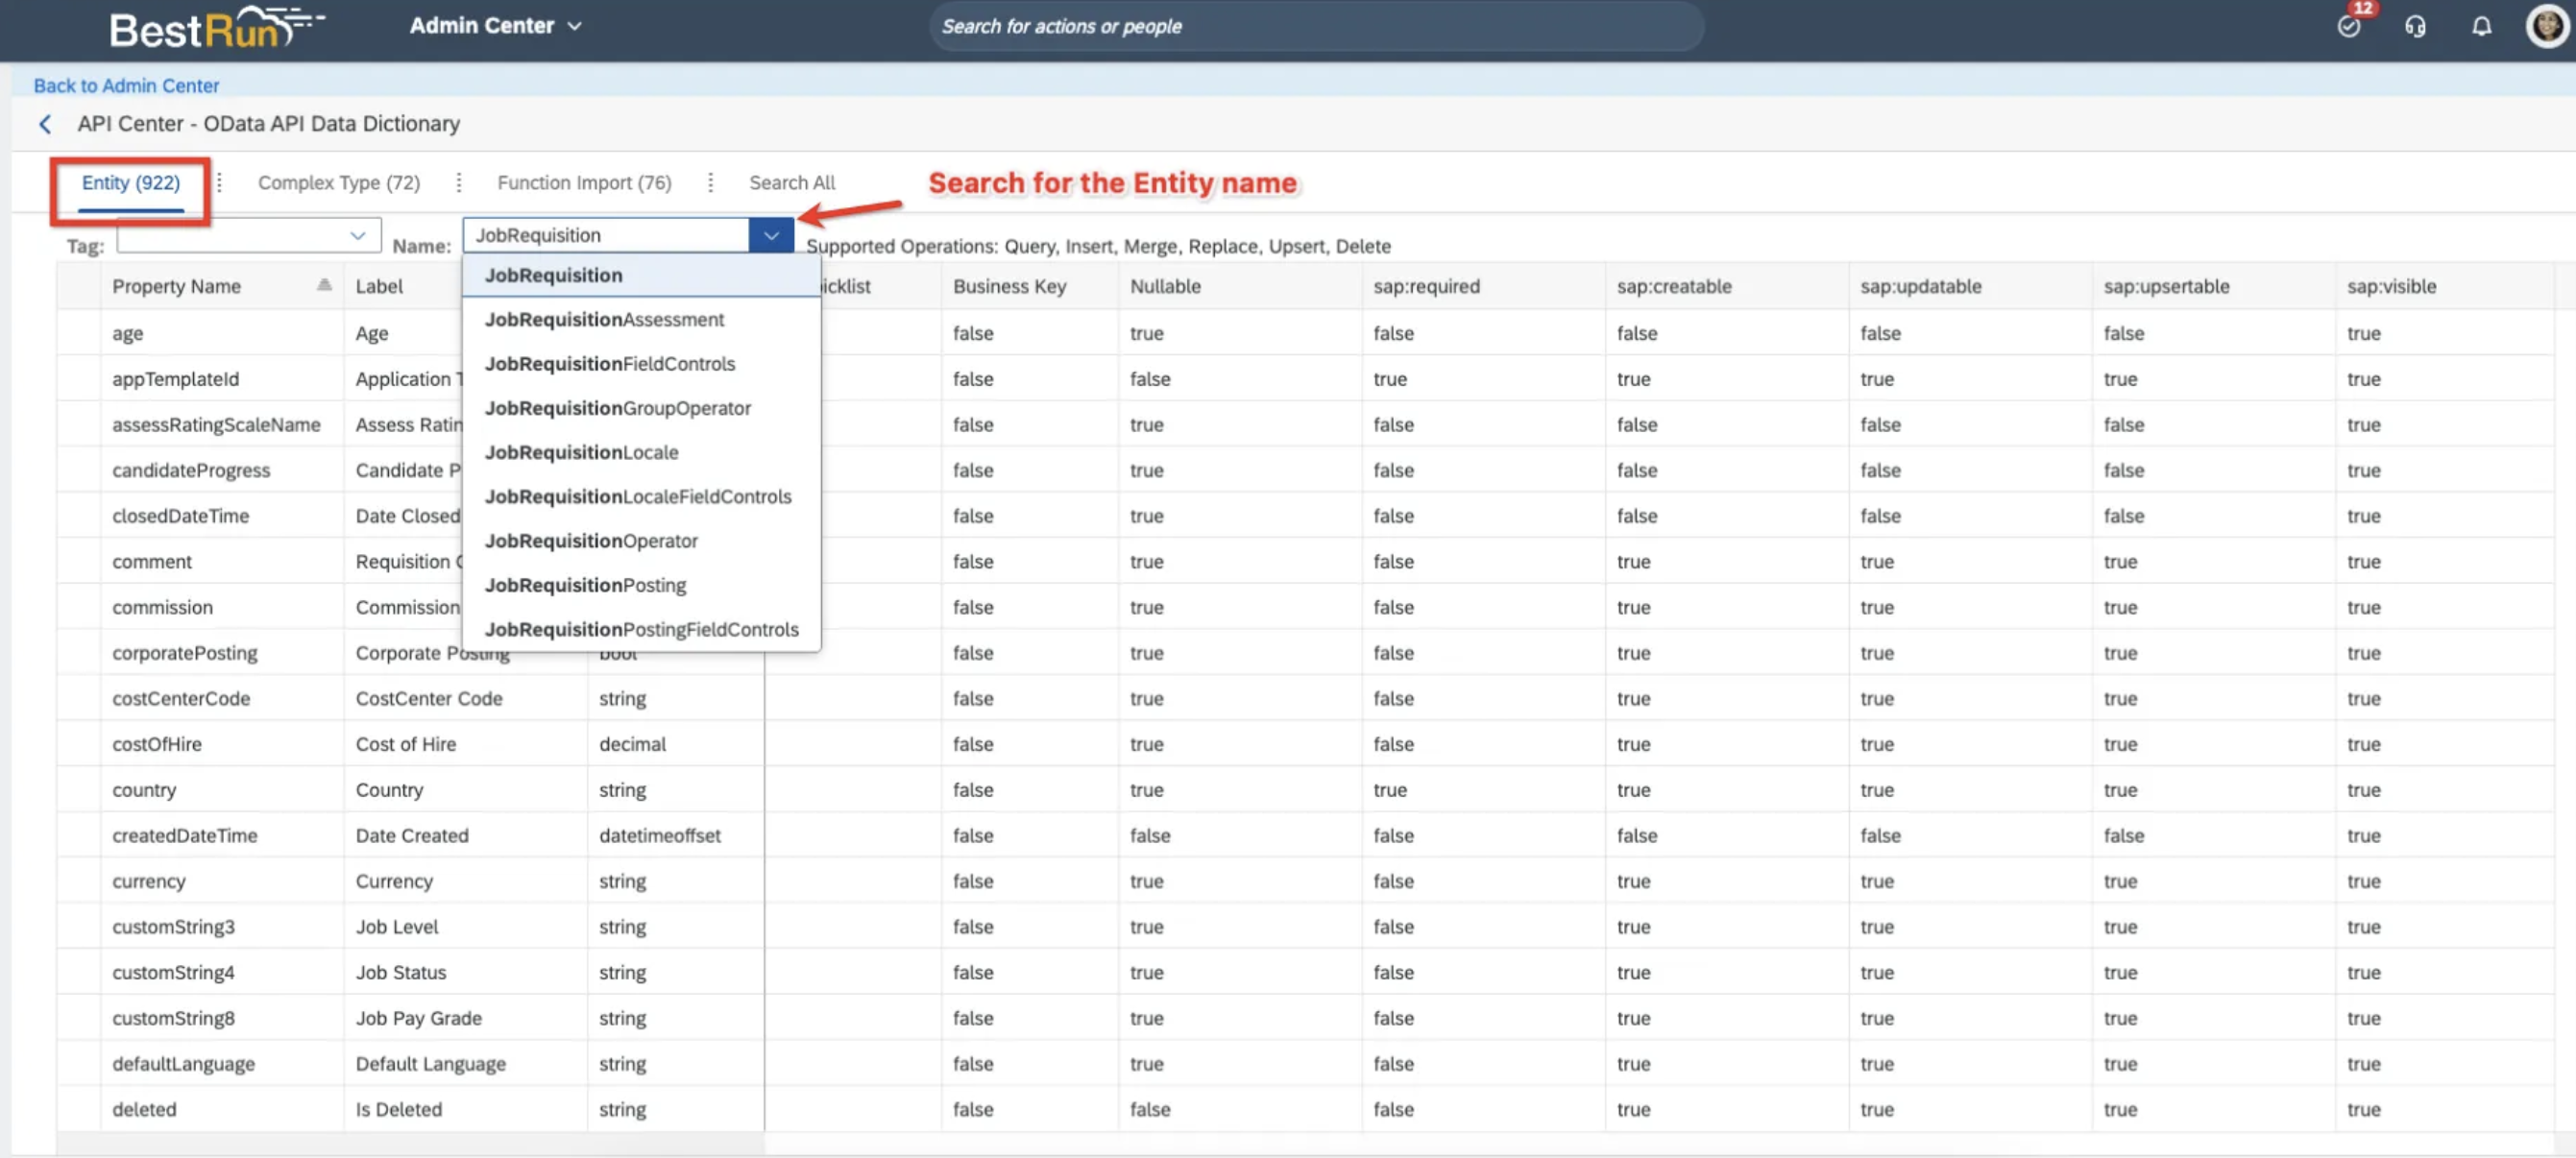The image size is (2576, 1158).
Task: Switch to Function Import (76) tab
Action: click(584, 182)
